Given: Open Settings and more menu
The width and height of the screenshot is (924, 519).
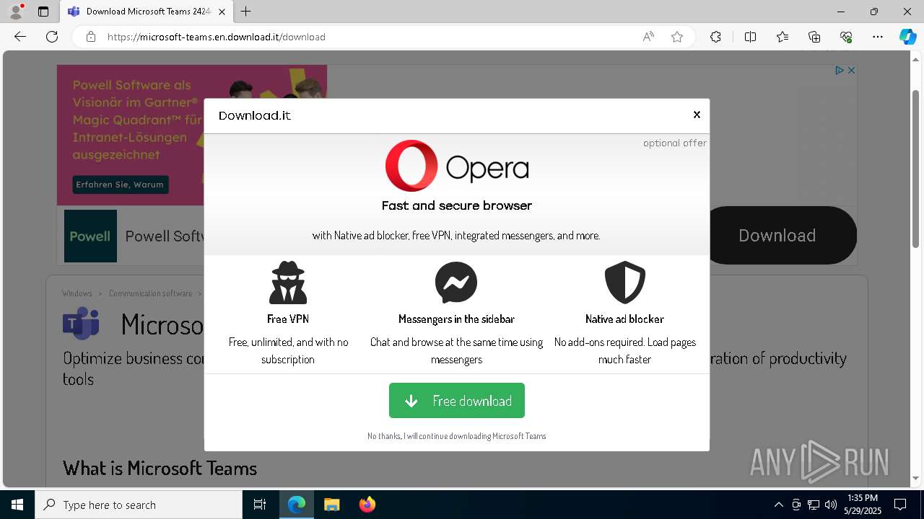Looking at the screenshot, I should [x=878, y=37].
